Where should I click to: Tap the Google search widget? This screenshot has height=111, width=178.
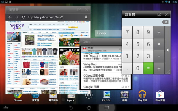pos(108,33)
